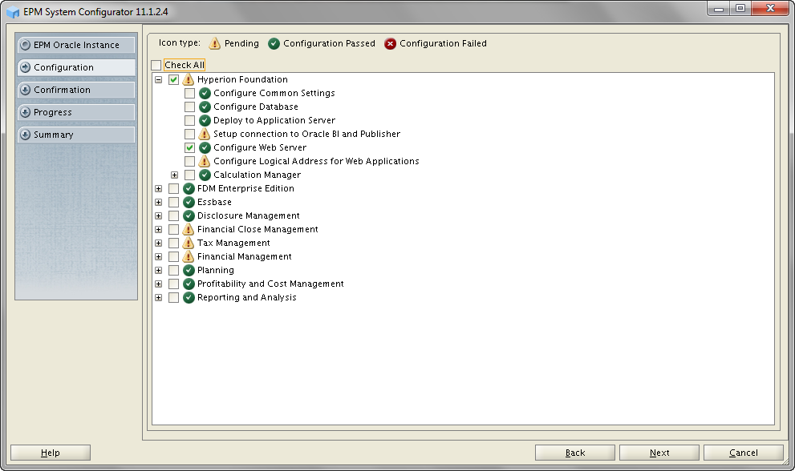Select the Tax Management tree label

click(233, 243)
